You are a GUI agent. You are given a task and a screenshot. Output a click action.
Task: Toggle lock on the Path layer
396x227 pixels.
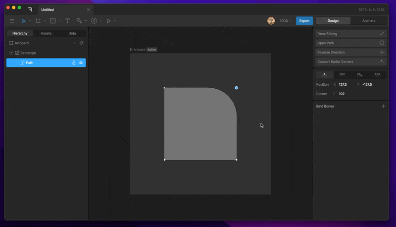(74, 62)
